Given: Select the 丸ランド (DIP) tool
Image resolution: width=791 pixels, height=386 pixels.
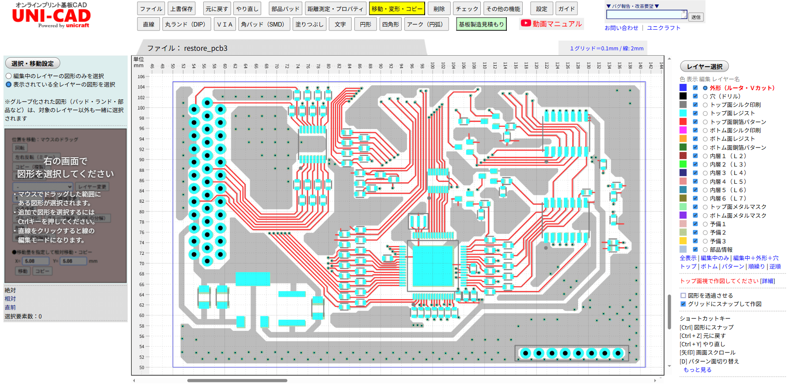Looking at the screenshot, I should click(185, 24).
